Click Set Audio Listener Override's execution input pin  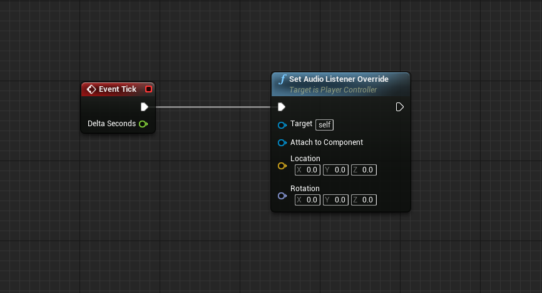pos(282,107)
